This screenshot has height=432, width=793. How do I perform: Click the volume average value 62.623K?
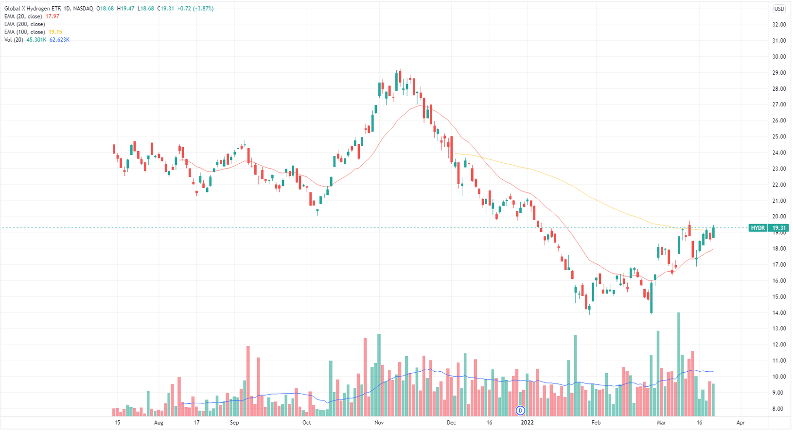pos(59,40)
